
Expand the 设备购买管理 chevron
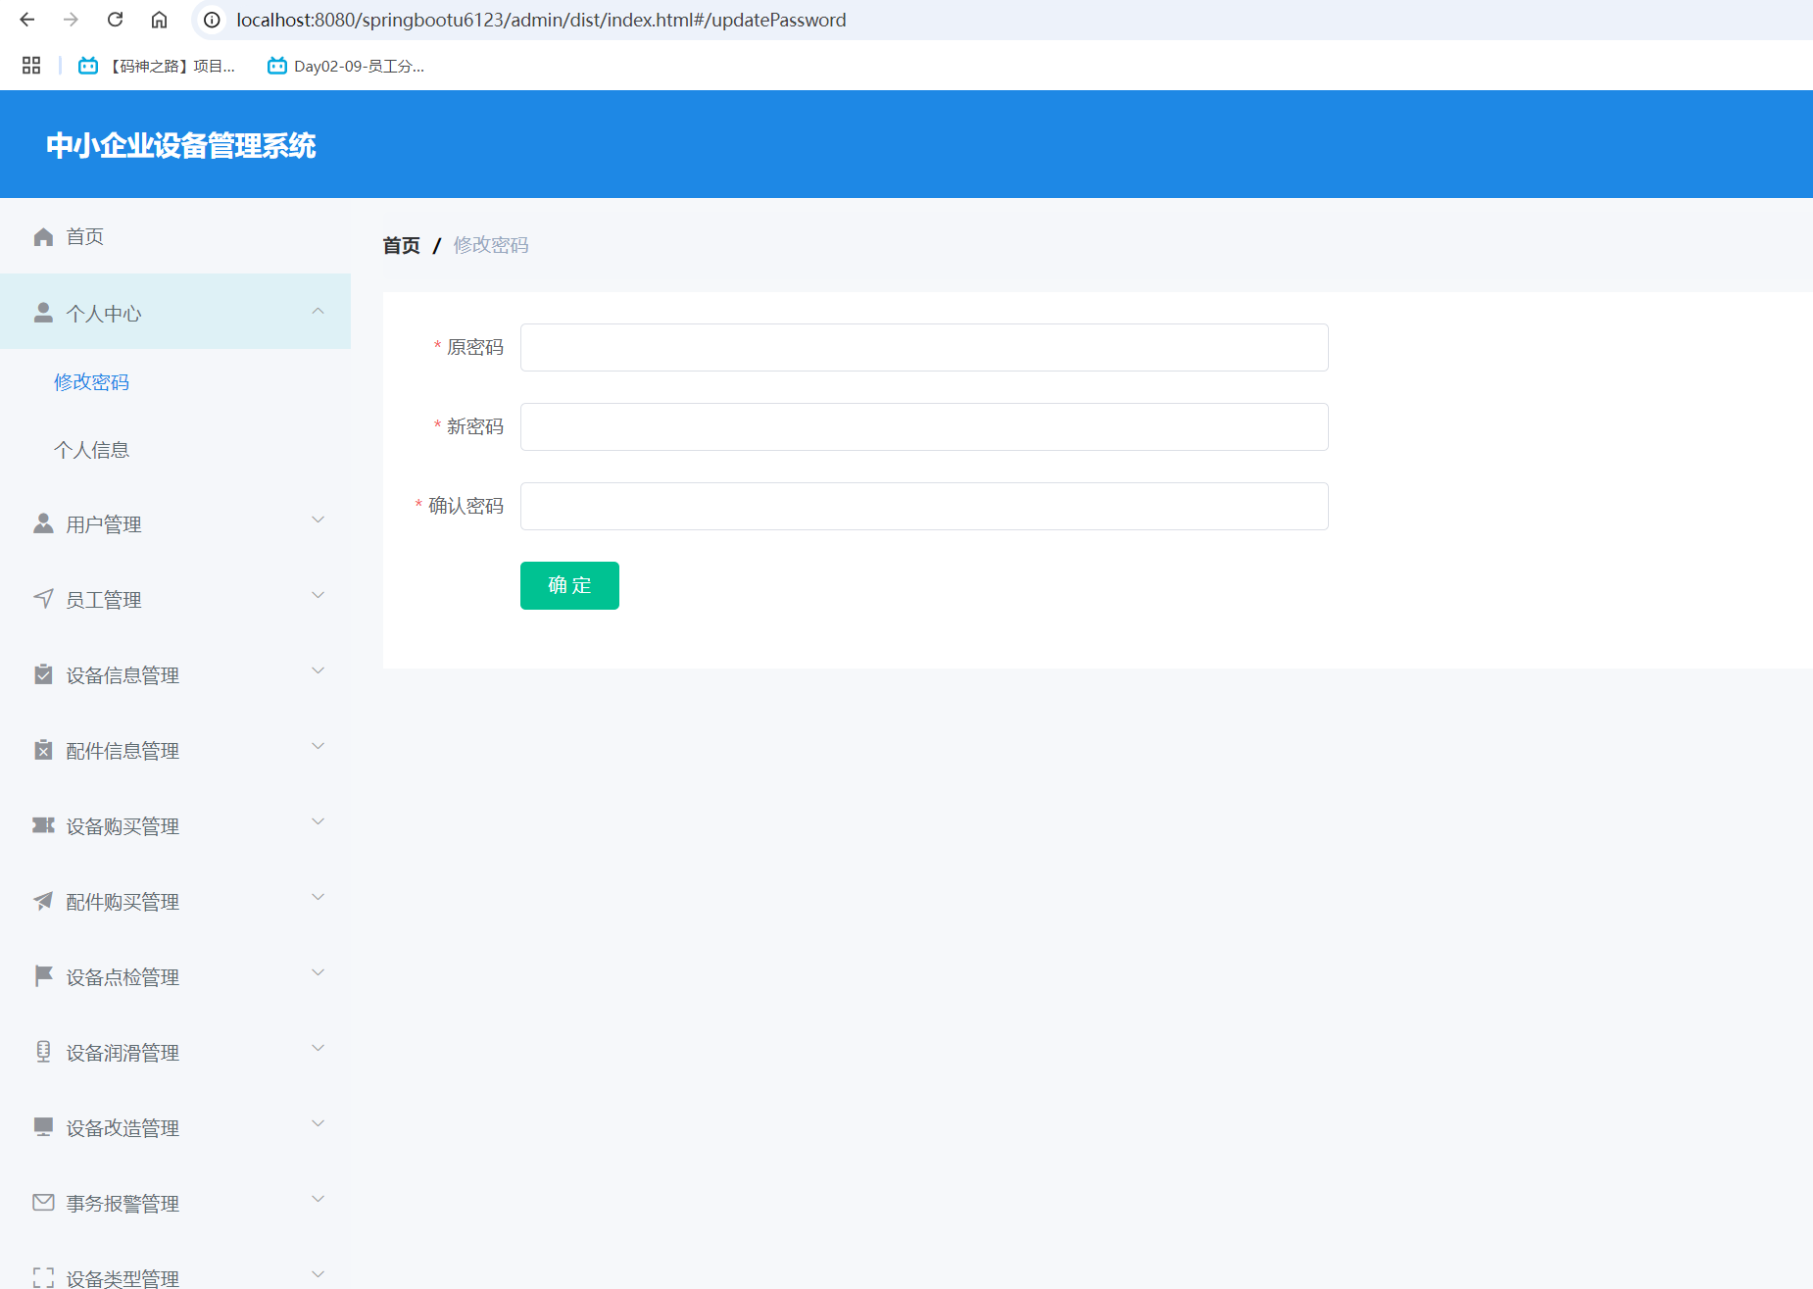point(318,821)
